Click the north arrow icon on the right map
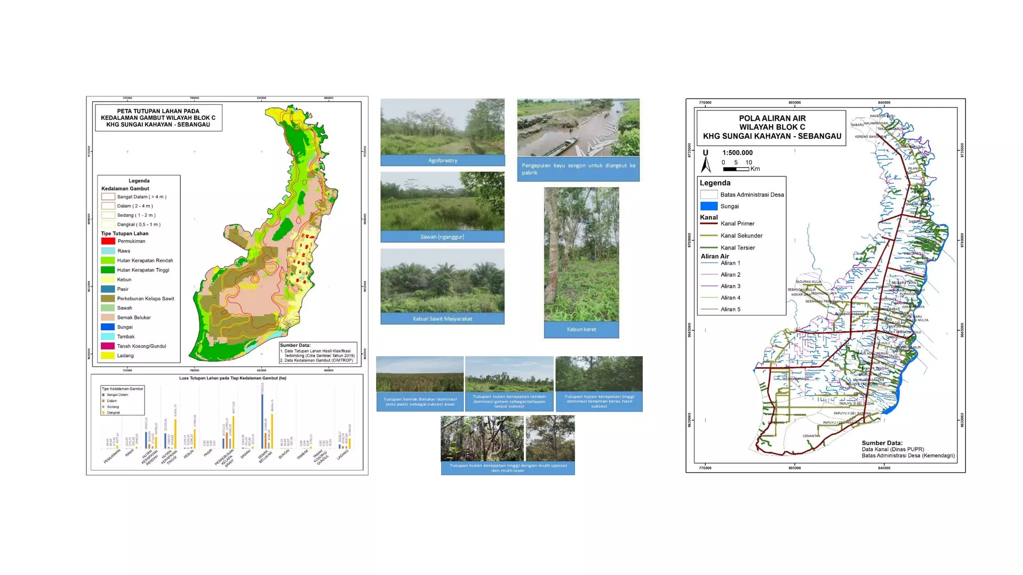Viewport: 1023px width, 575px height. pos(706,164)
